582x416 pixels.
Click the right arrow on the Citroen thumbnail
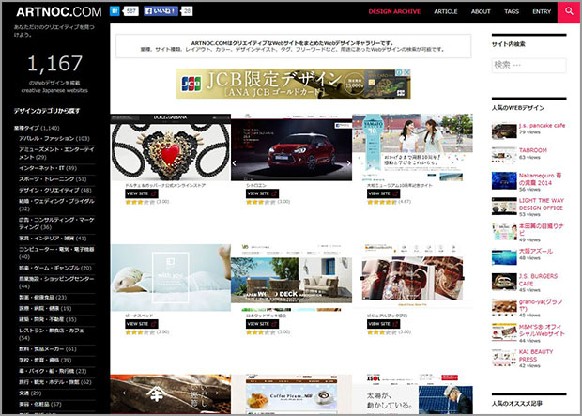[x=348, y=162]
